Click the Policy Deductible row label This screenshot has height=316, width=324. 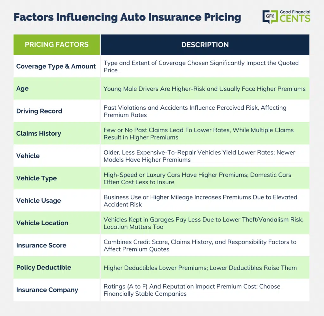[44, 268]
